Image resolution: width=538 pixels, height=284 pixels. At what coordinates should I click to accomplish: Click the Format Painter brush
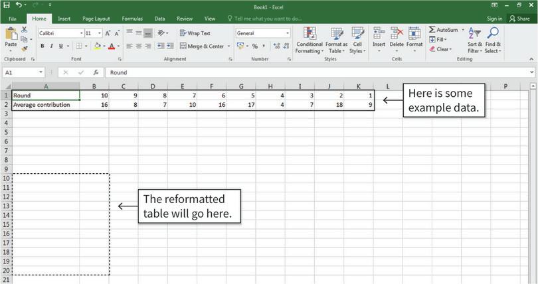[x=24, y=48]
